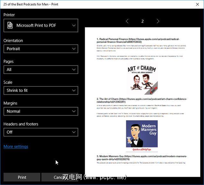This screenshot has height=185, width=204.
Task: Click the '3. Modern Manners Guy' heading
Action: click(142, 158)
